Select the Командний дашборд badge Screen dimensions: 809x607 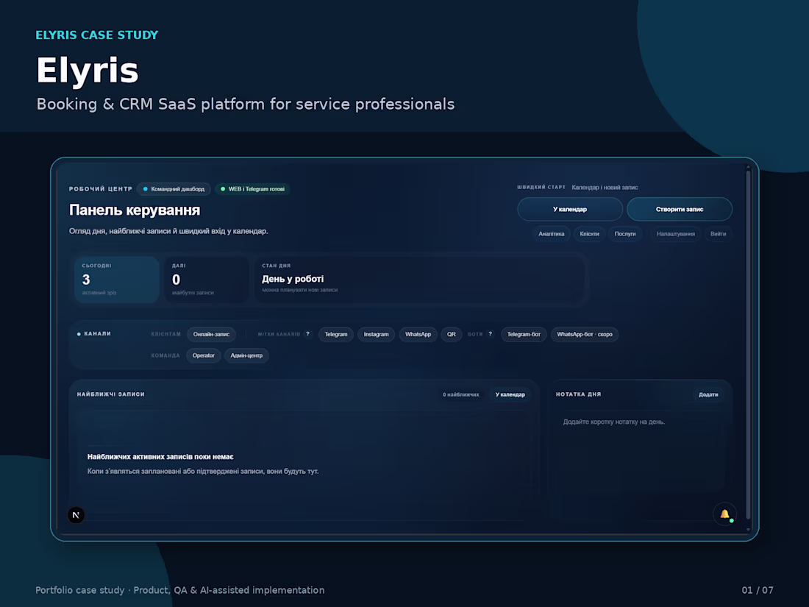174,189
